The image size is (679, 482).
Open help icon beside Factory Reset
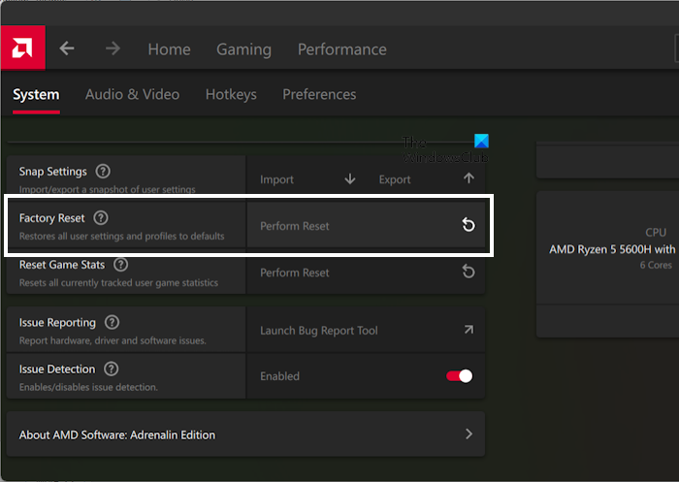coord(101,218)
